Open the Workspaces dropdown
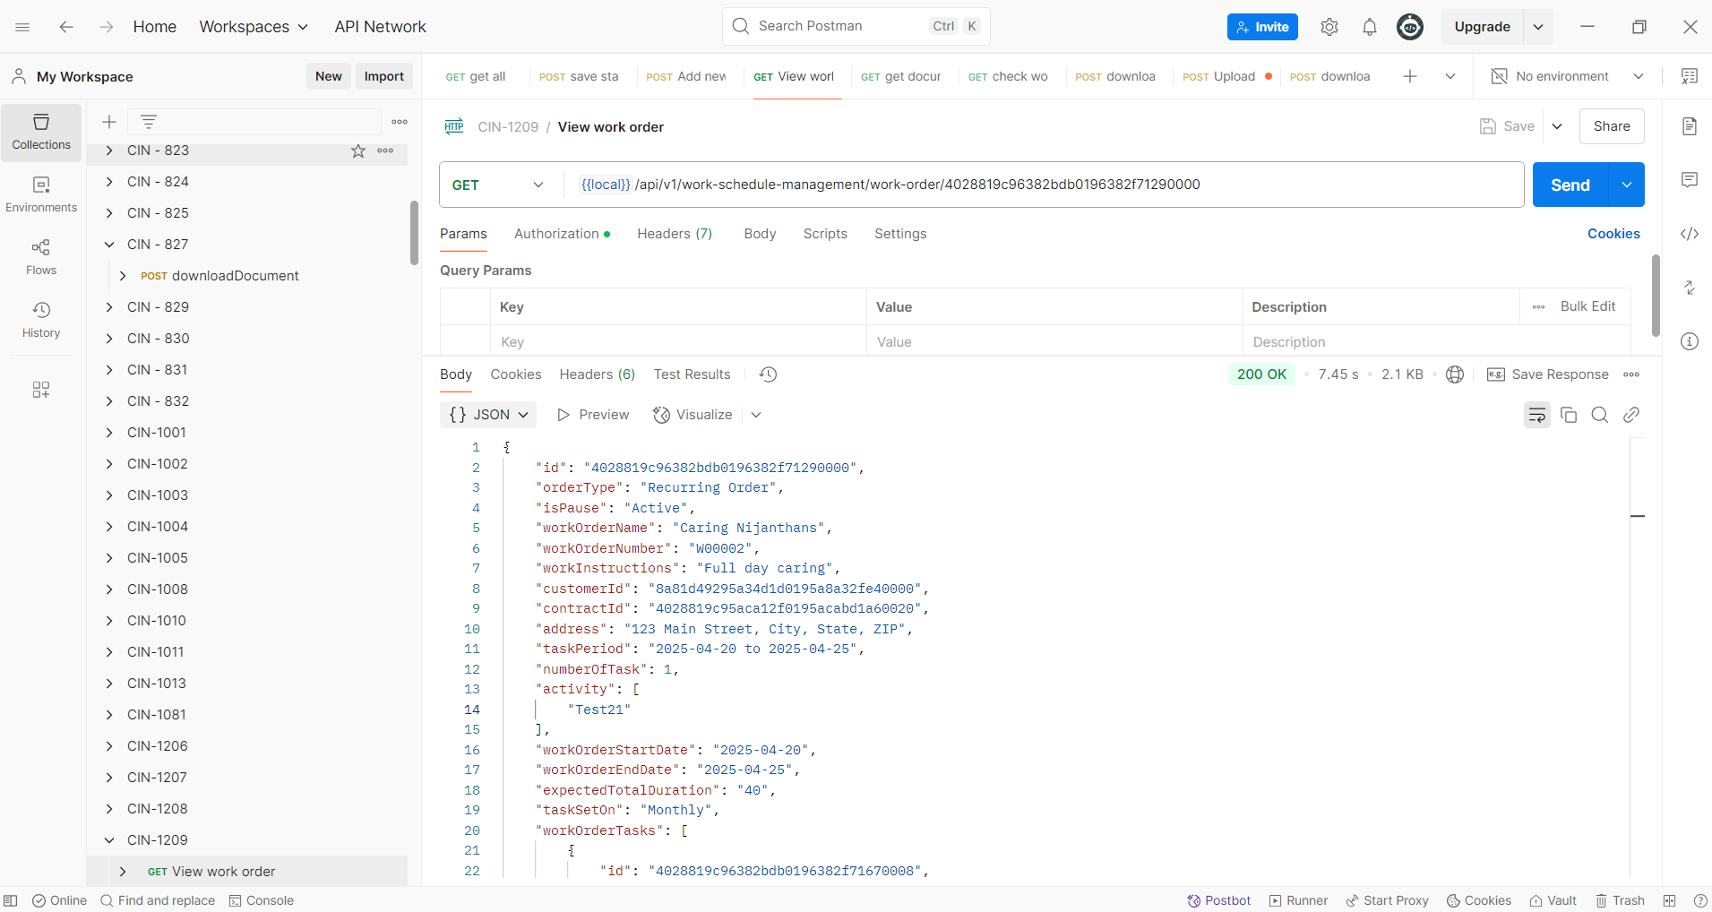Image resolution: width=1712 pixels, height=912 pixels. pos(254,27)
